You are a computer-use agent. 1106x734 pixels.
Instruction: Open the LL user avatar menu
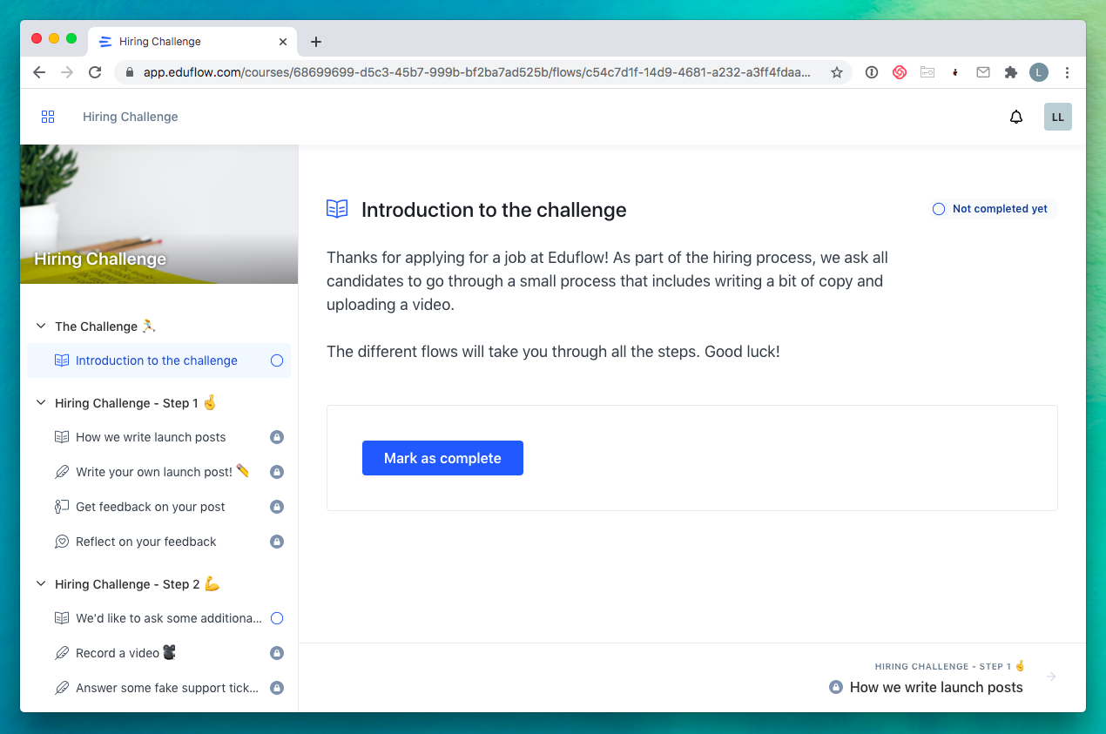click(x=1058, y=117)
